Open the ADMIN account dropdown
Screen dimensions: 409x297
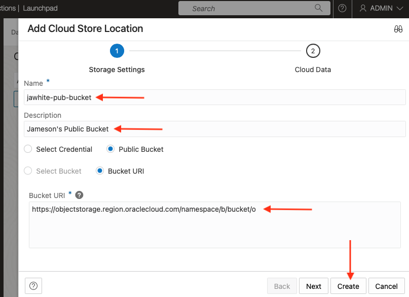coord(400,8)
